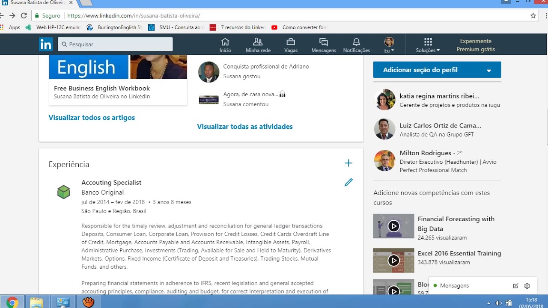The width and height of the screenshot is (548, 308).
Task: Click the address bar URL
Action: click(x=134, y=15)
